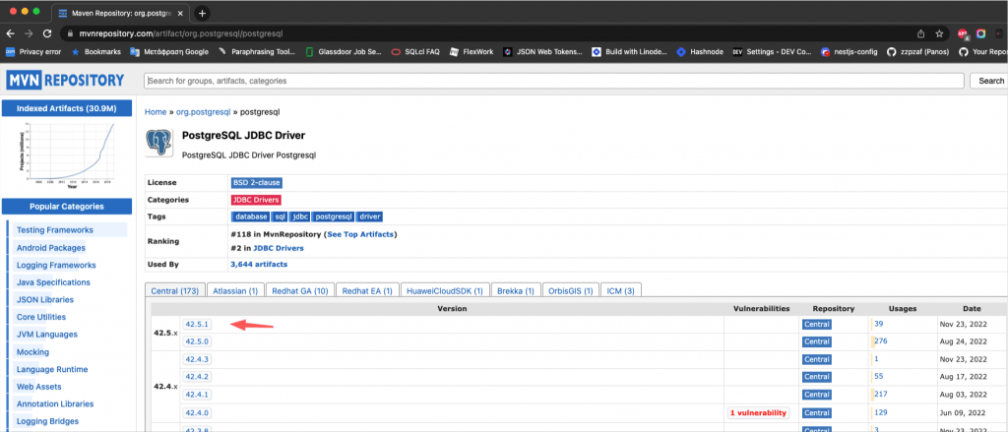This screenshot has height=432, width=1008.
Task: Click the address bar URL
Action: click(181, 33)
